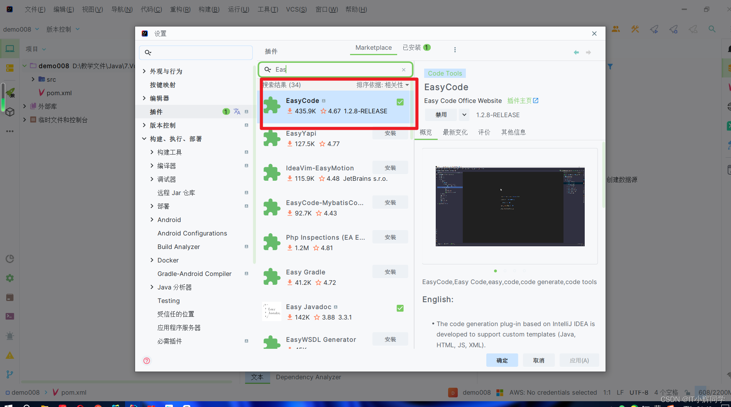Click the plugin search field containing Eas
The width and height of the screenshot is (731, 407).
click(336, 70)
